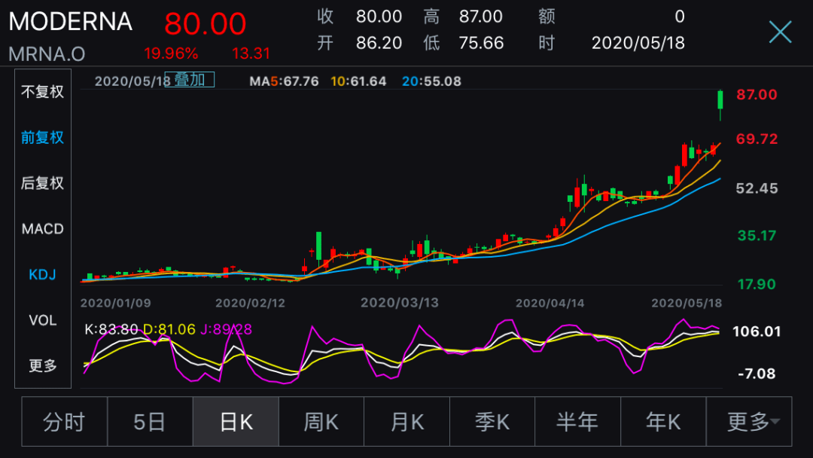
Task: Open the 叠加 overlay button
Action: 189,80
